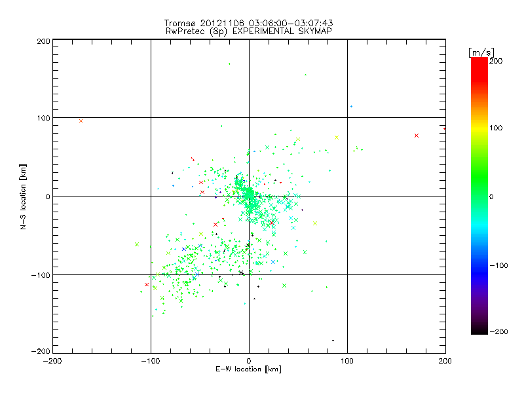Click the colorbar tick label '-100'
This screenshot has width=524, height=393.
(499, 265)
